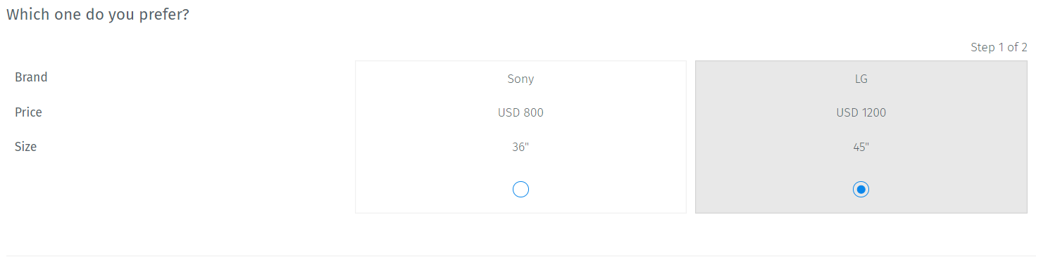Click the "USD 800" price value
Image resolution: width=1048 pixels, height=262 pixels.
tap(520, 112)
